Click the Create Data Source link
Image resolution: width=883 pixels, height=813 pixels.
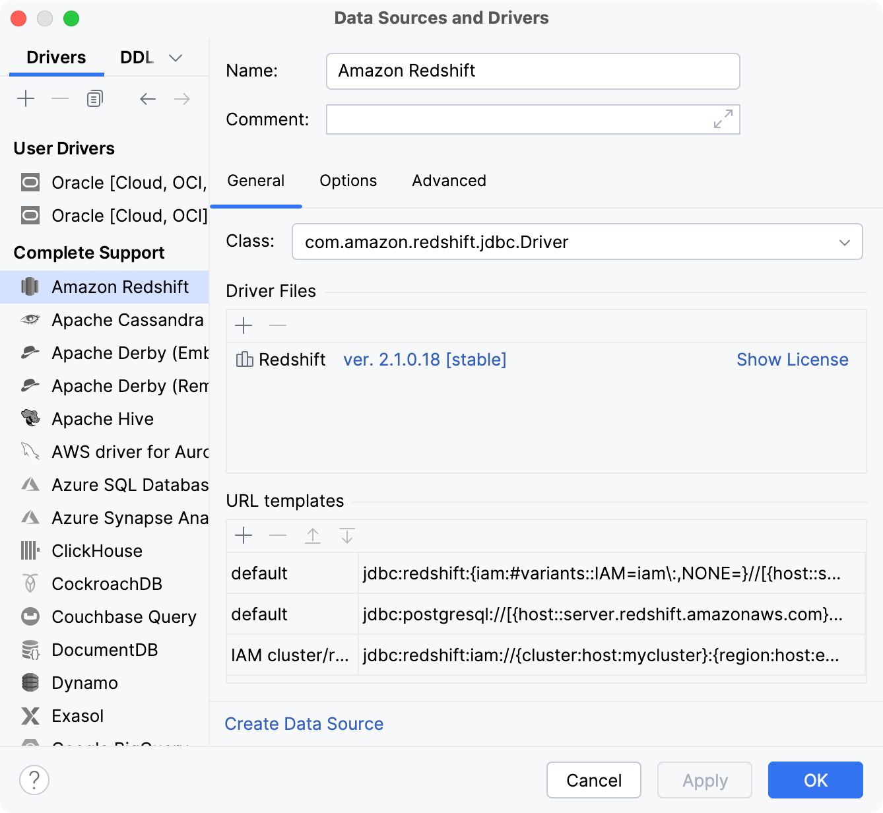click(x=304, y=723)
